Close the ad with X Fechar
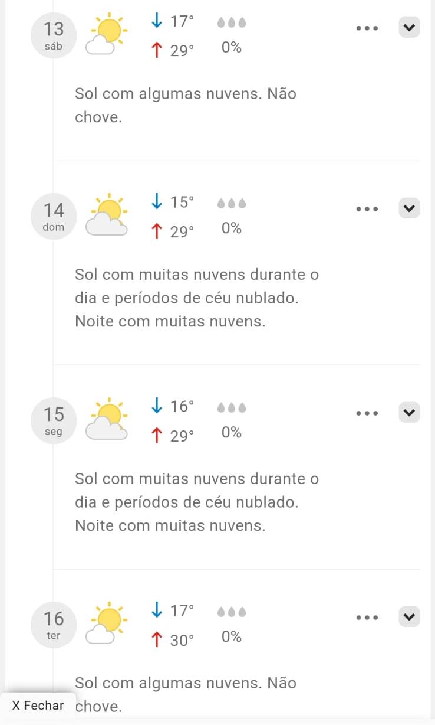Image resolution: width=435 pixels, height=725 pixels. pos(38,706)
